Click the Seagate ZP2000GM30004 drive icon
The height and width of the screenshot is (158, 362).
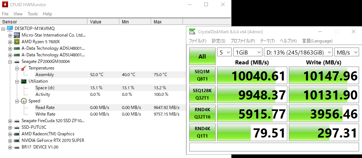(x=16, y=61)
